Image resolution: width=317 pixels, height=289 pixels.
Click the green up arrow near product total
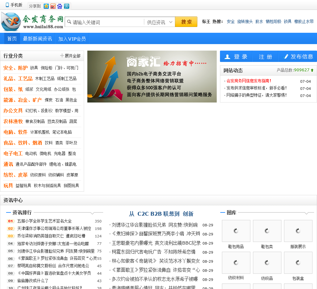pyautogui.click(x=312, y=70)
